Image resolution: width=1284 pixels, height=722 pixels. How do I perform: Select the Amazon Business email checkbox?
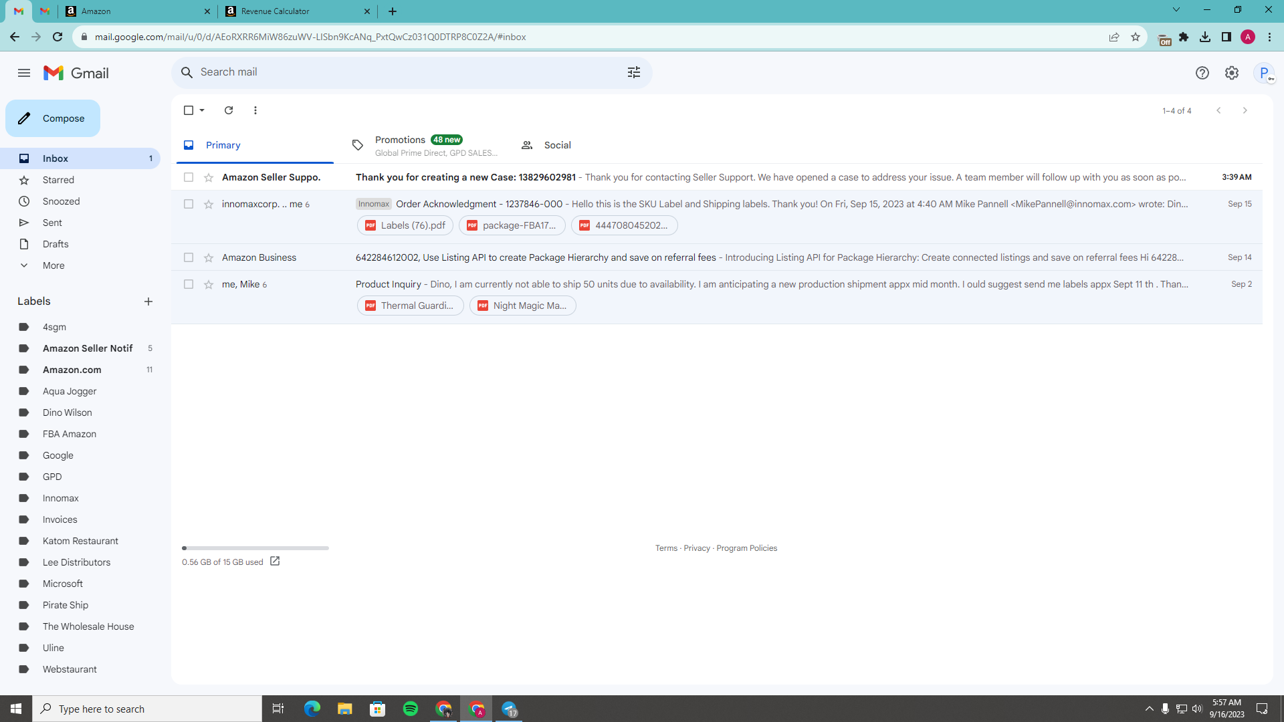pyautogui.click(x=189, y=257)
